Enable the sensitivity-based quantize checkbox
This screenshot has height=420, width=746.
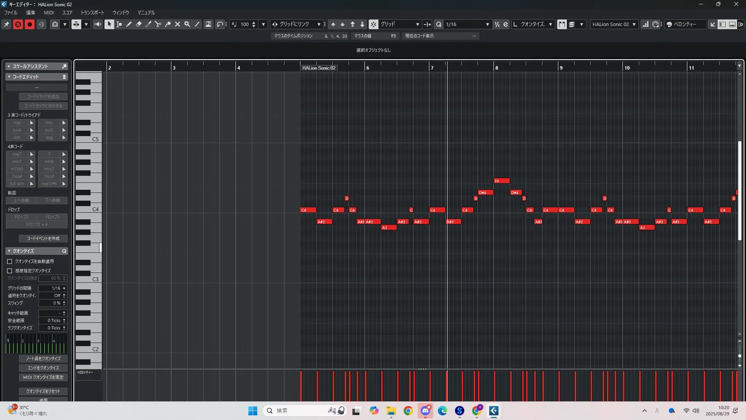tap(10, 271)
